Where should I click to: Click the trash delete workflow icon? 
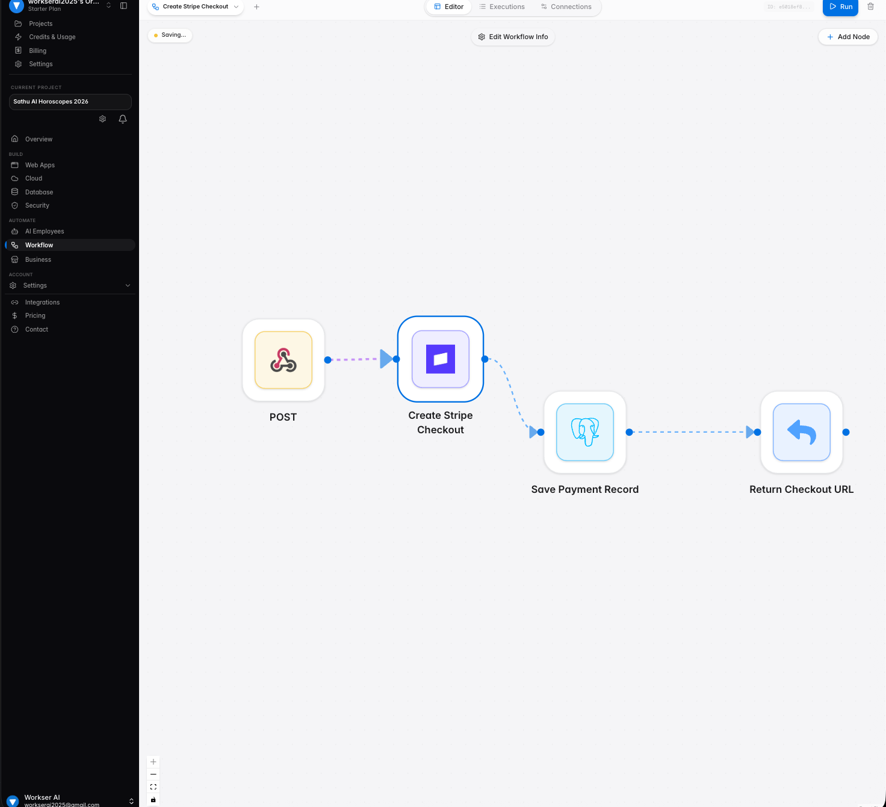pyautogui.click(x=870, y=7)
